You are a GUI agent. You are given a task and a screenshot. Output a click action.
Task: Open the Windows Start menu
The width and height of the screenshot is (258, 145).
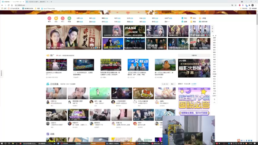(x=2, y=143)
